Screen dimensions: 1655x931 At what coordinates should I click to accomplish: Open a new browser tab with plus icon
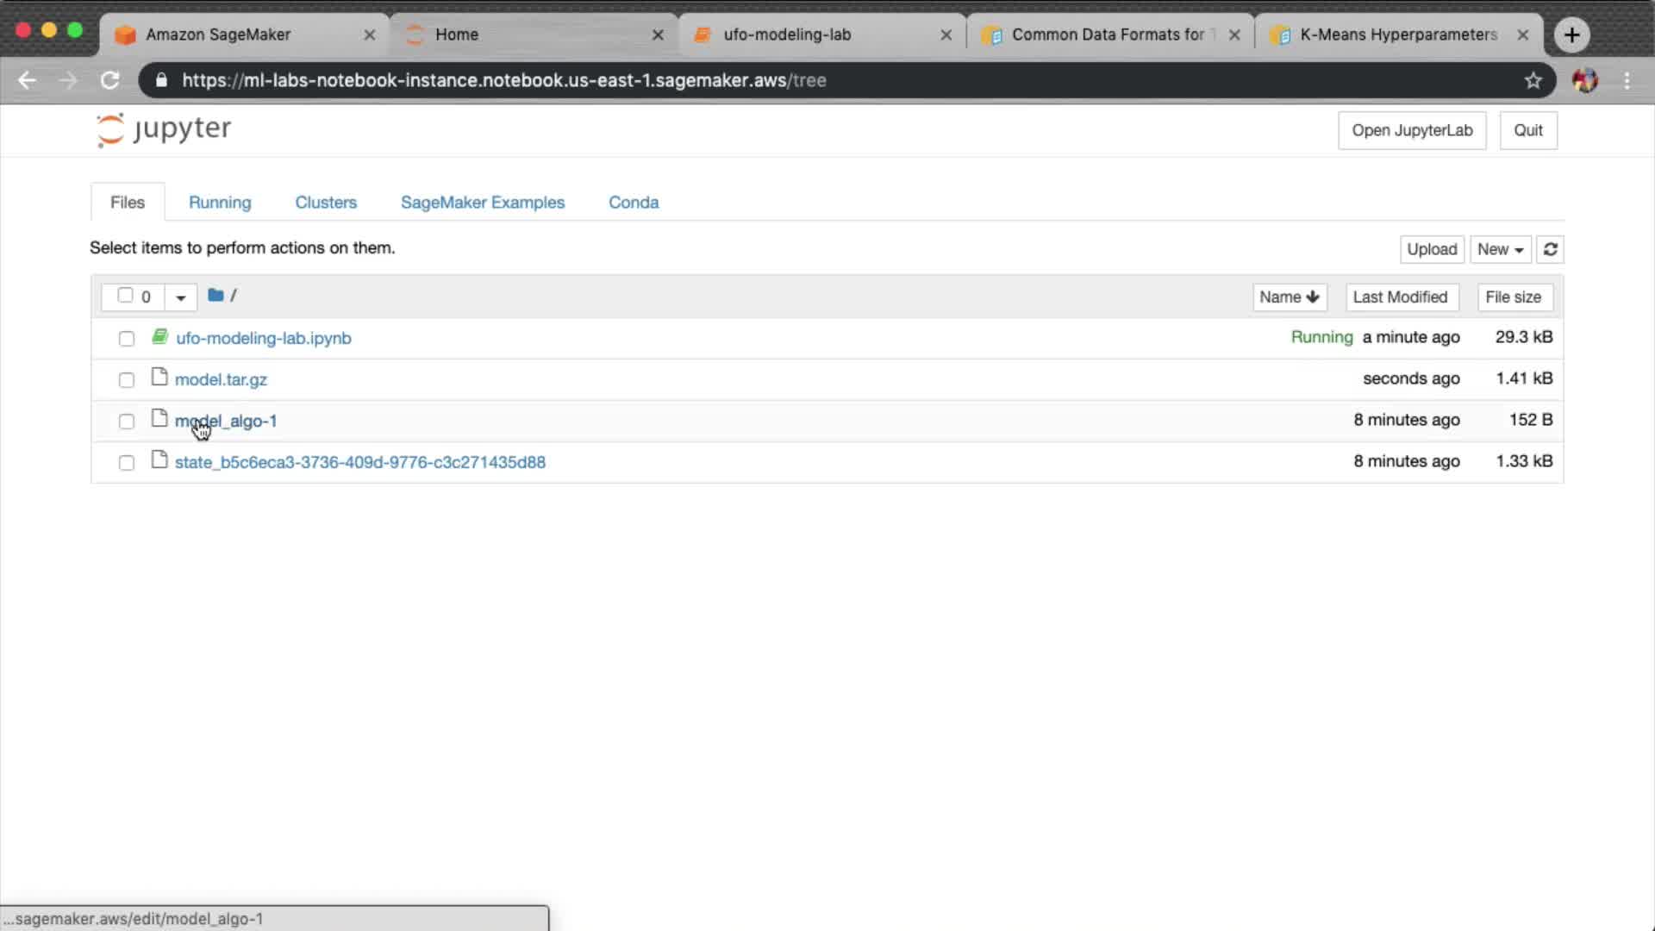[1571, 34]
